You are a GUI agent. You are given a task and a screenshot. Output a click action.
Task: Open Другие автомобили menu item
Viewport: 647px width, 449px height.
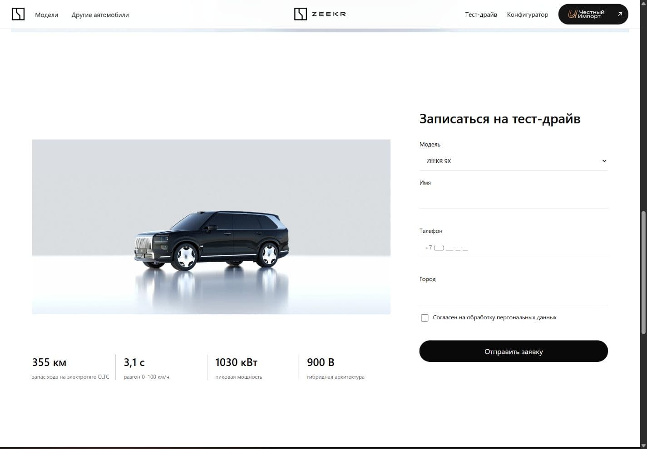click(100, 15)
